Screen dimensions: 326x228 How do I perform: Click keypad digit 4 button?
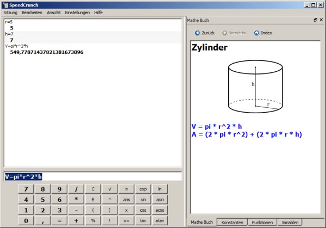26,200
